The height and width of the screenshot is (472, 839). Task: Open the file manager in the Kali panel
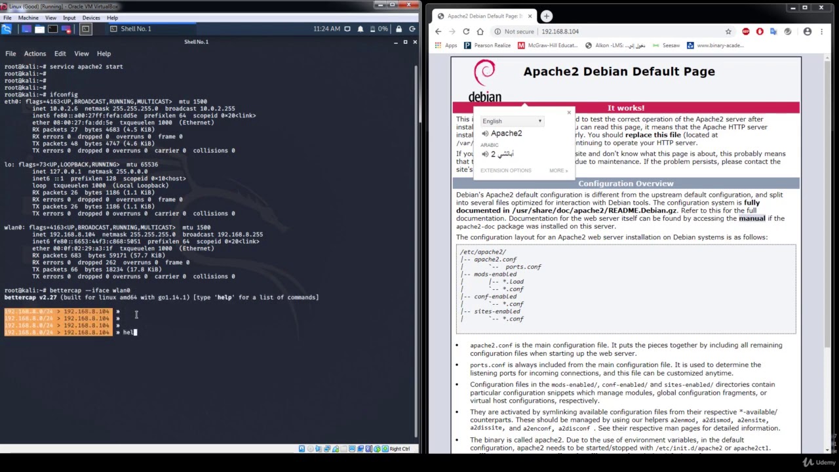(x=39, y=29)
